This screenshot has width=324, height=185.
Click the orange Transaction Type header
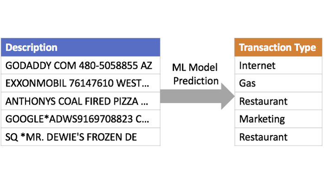[278, 48]
